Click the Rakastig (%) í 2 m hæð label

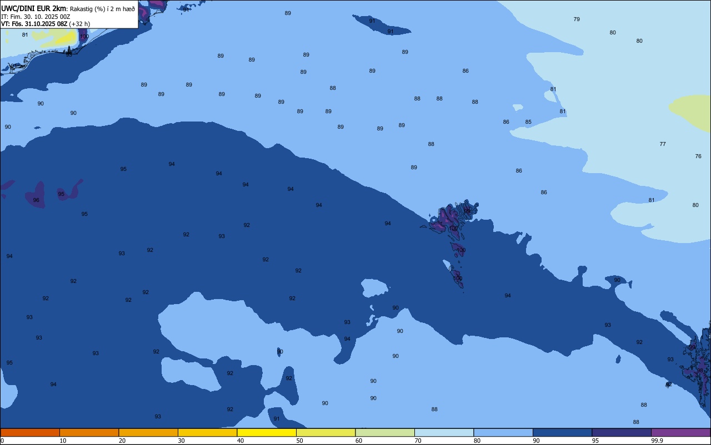(102, 9)
